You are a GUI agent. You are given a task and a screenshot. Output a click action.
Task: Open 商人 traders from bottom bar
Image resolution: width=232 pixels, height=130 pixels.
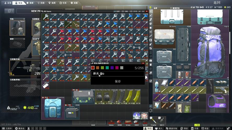pos(159,128)
